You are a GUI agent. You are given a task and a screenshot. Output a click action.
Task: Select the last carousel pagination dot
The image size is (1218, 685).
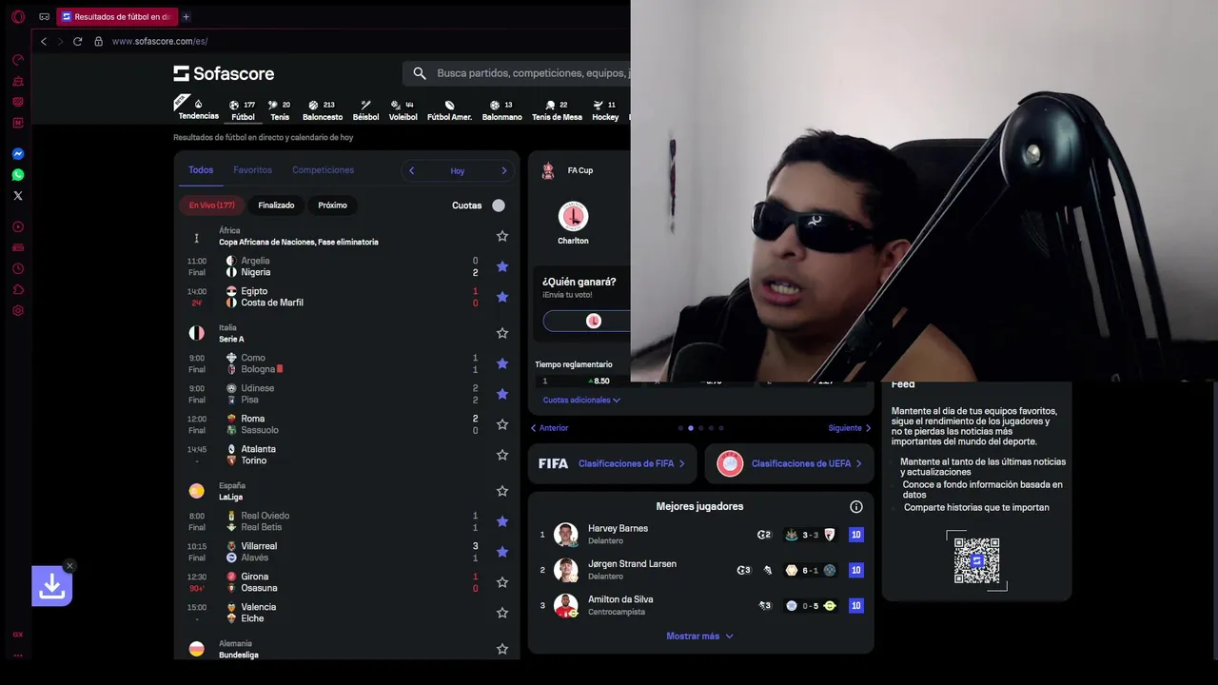tap(721, 428)
